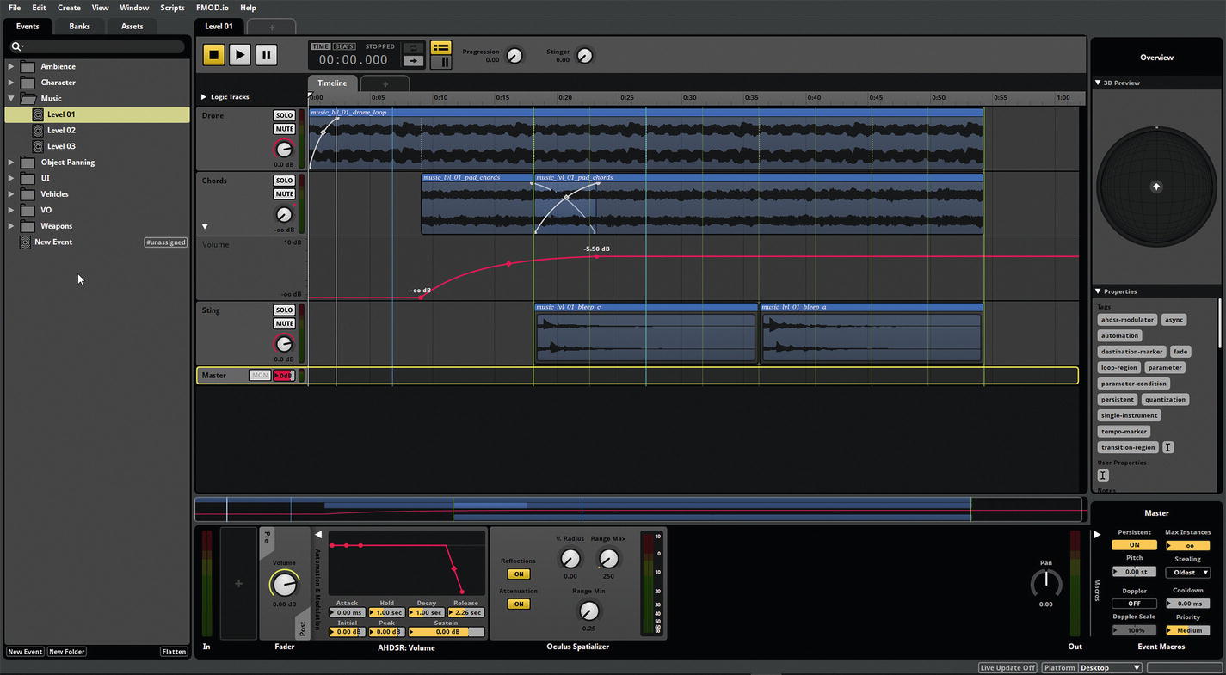Solo the Sting track
Screen dimensions: 1226x675
pos(284,310)
